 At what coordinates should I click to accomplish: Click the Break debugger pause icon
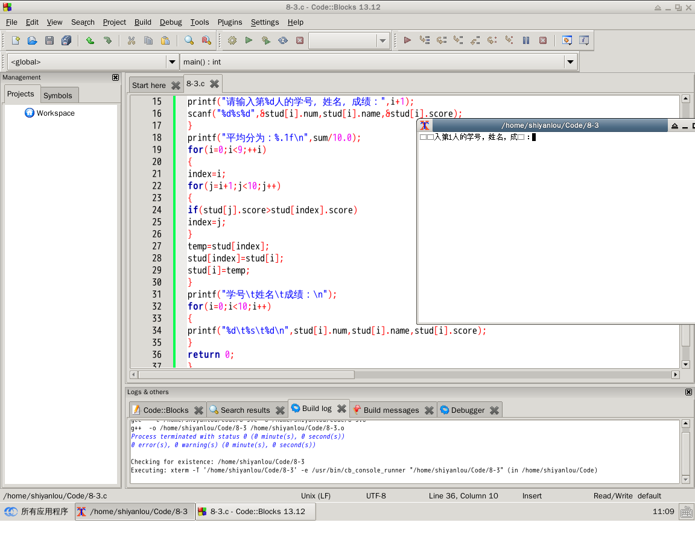coord(526,41)
